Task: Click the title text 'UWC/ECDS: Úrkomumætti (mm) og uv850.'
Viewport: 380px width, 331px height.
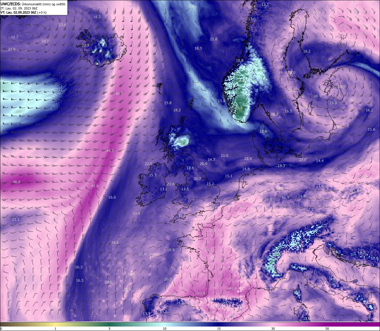Action: [x=33, y=4]
